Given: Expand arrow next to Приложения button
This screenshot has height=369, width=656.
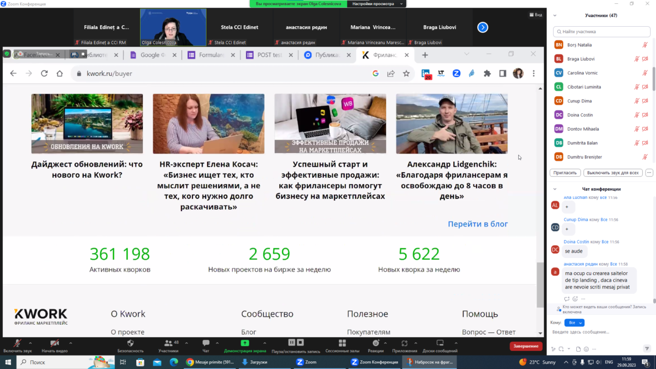Looking at the screenshot, I should click(417, 343).
